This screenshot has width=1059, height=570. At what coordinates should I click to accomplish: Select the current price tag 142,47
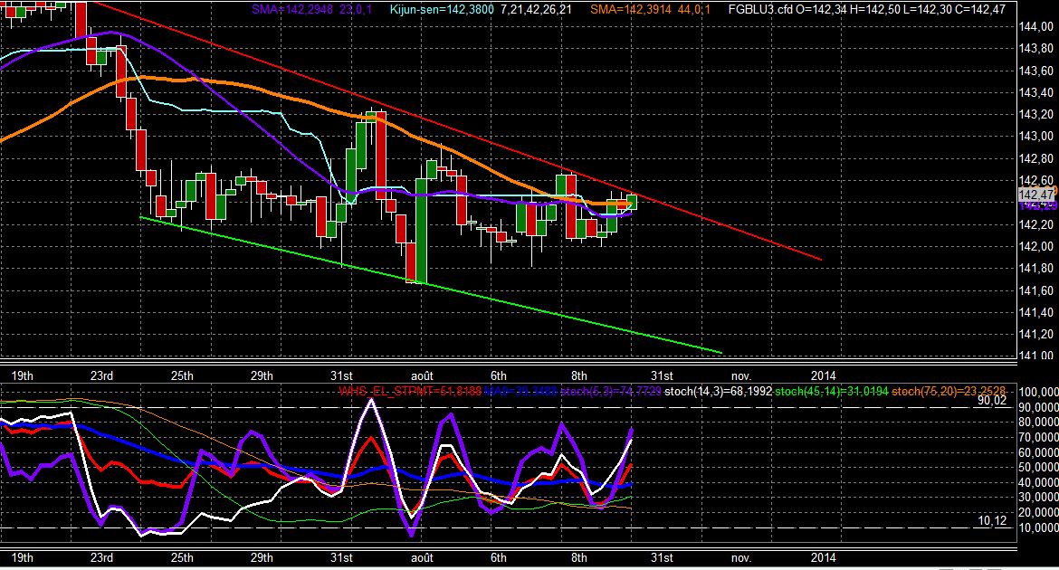click(1036, 195)
